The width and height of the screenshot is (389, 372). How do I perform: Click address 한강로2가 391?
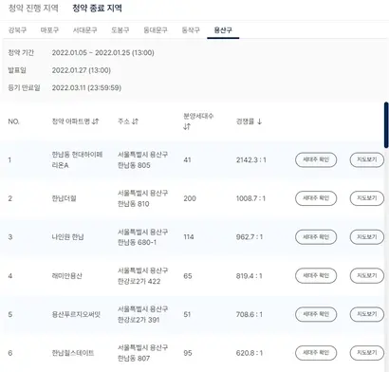[x=139, y=320]
